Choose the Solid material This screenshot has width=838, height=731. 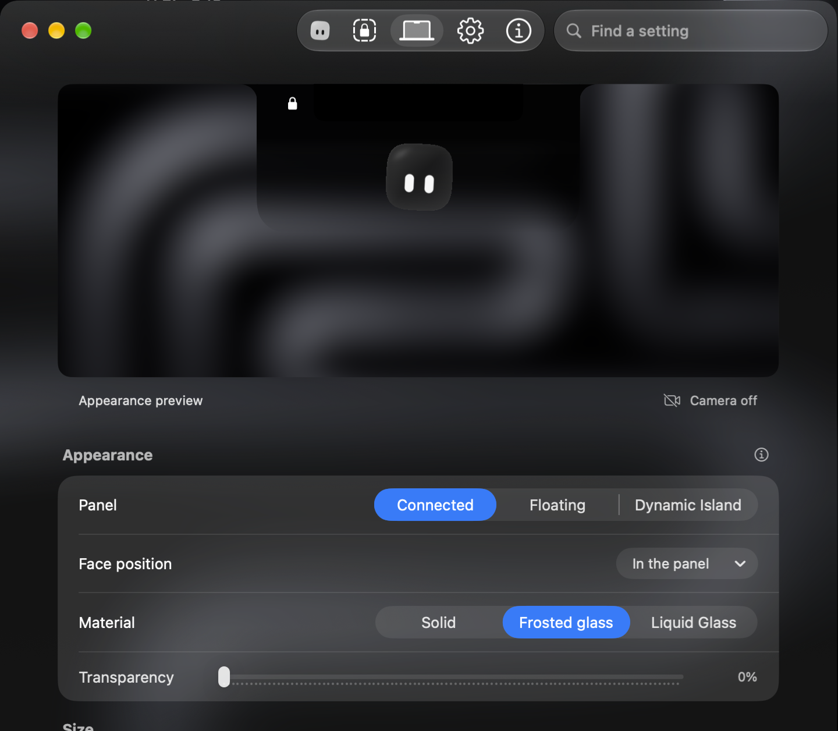[x=439, y=622]
